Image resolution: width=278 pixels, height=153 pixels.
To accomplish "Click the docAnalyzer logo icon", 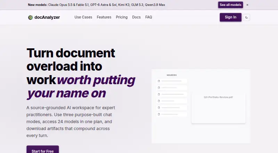I will pos(31,17).
